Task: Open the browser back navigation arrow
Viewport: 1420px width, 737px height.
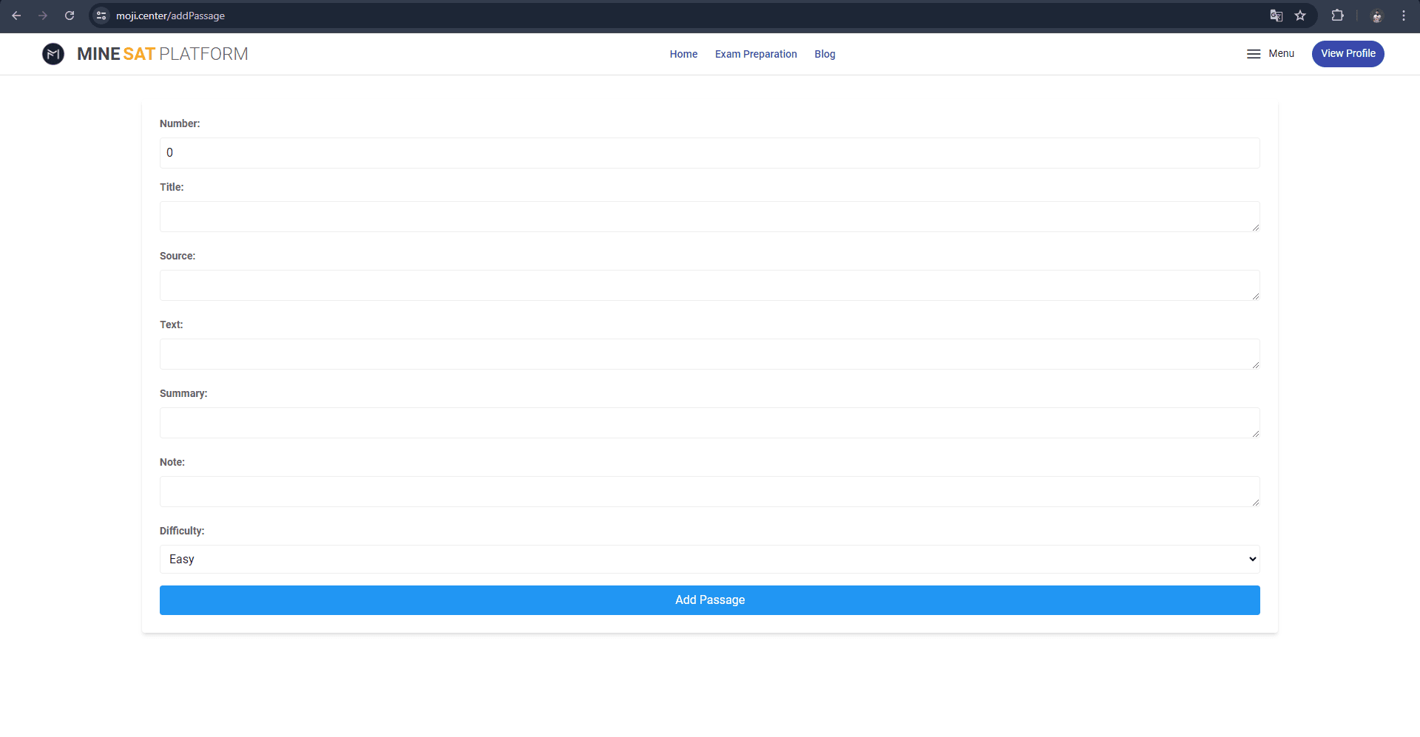Action: coord(16,15)
